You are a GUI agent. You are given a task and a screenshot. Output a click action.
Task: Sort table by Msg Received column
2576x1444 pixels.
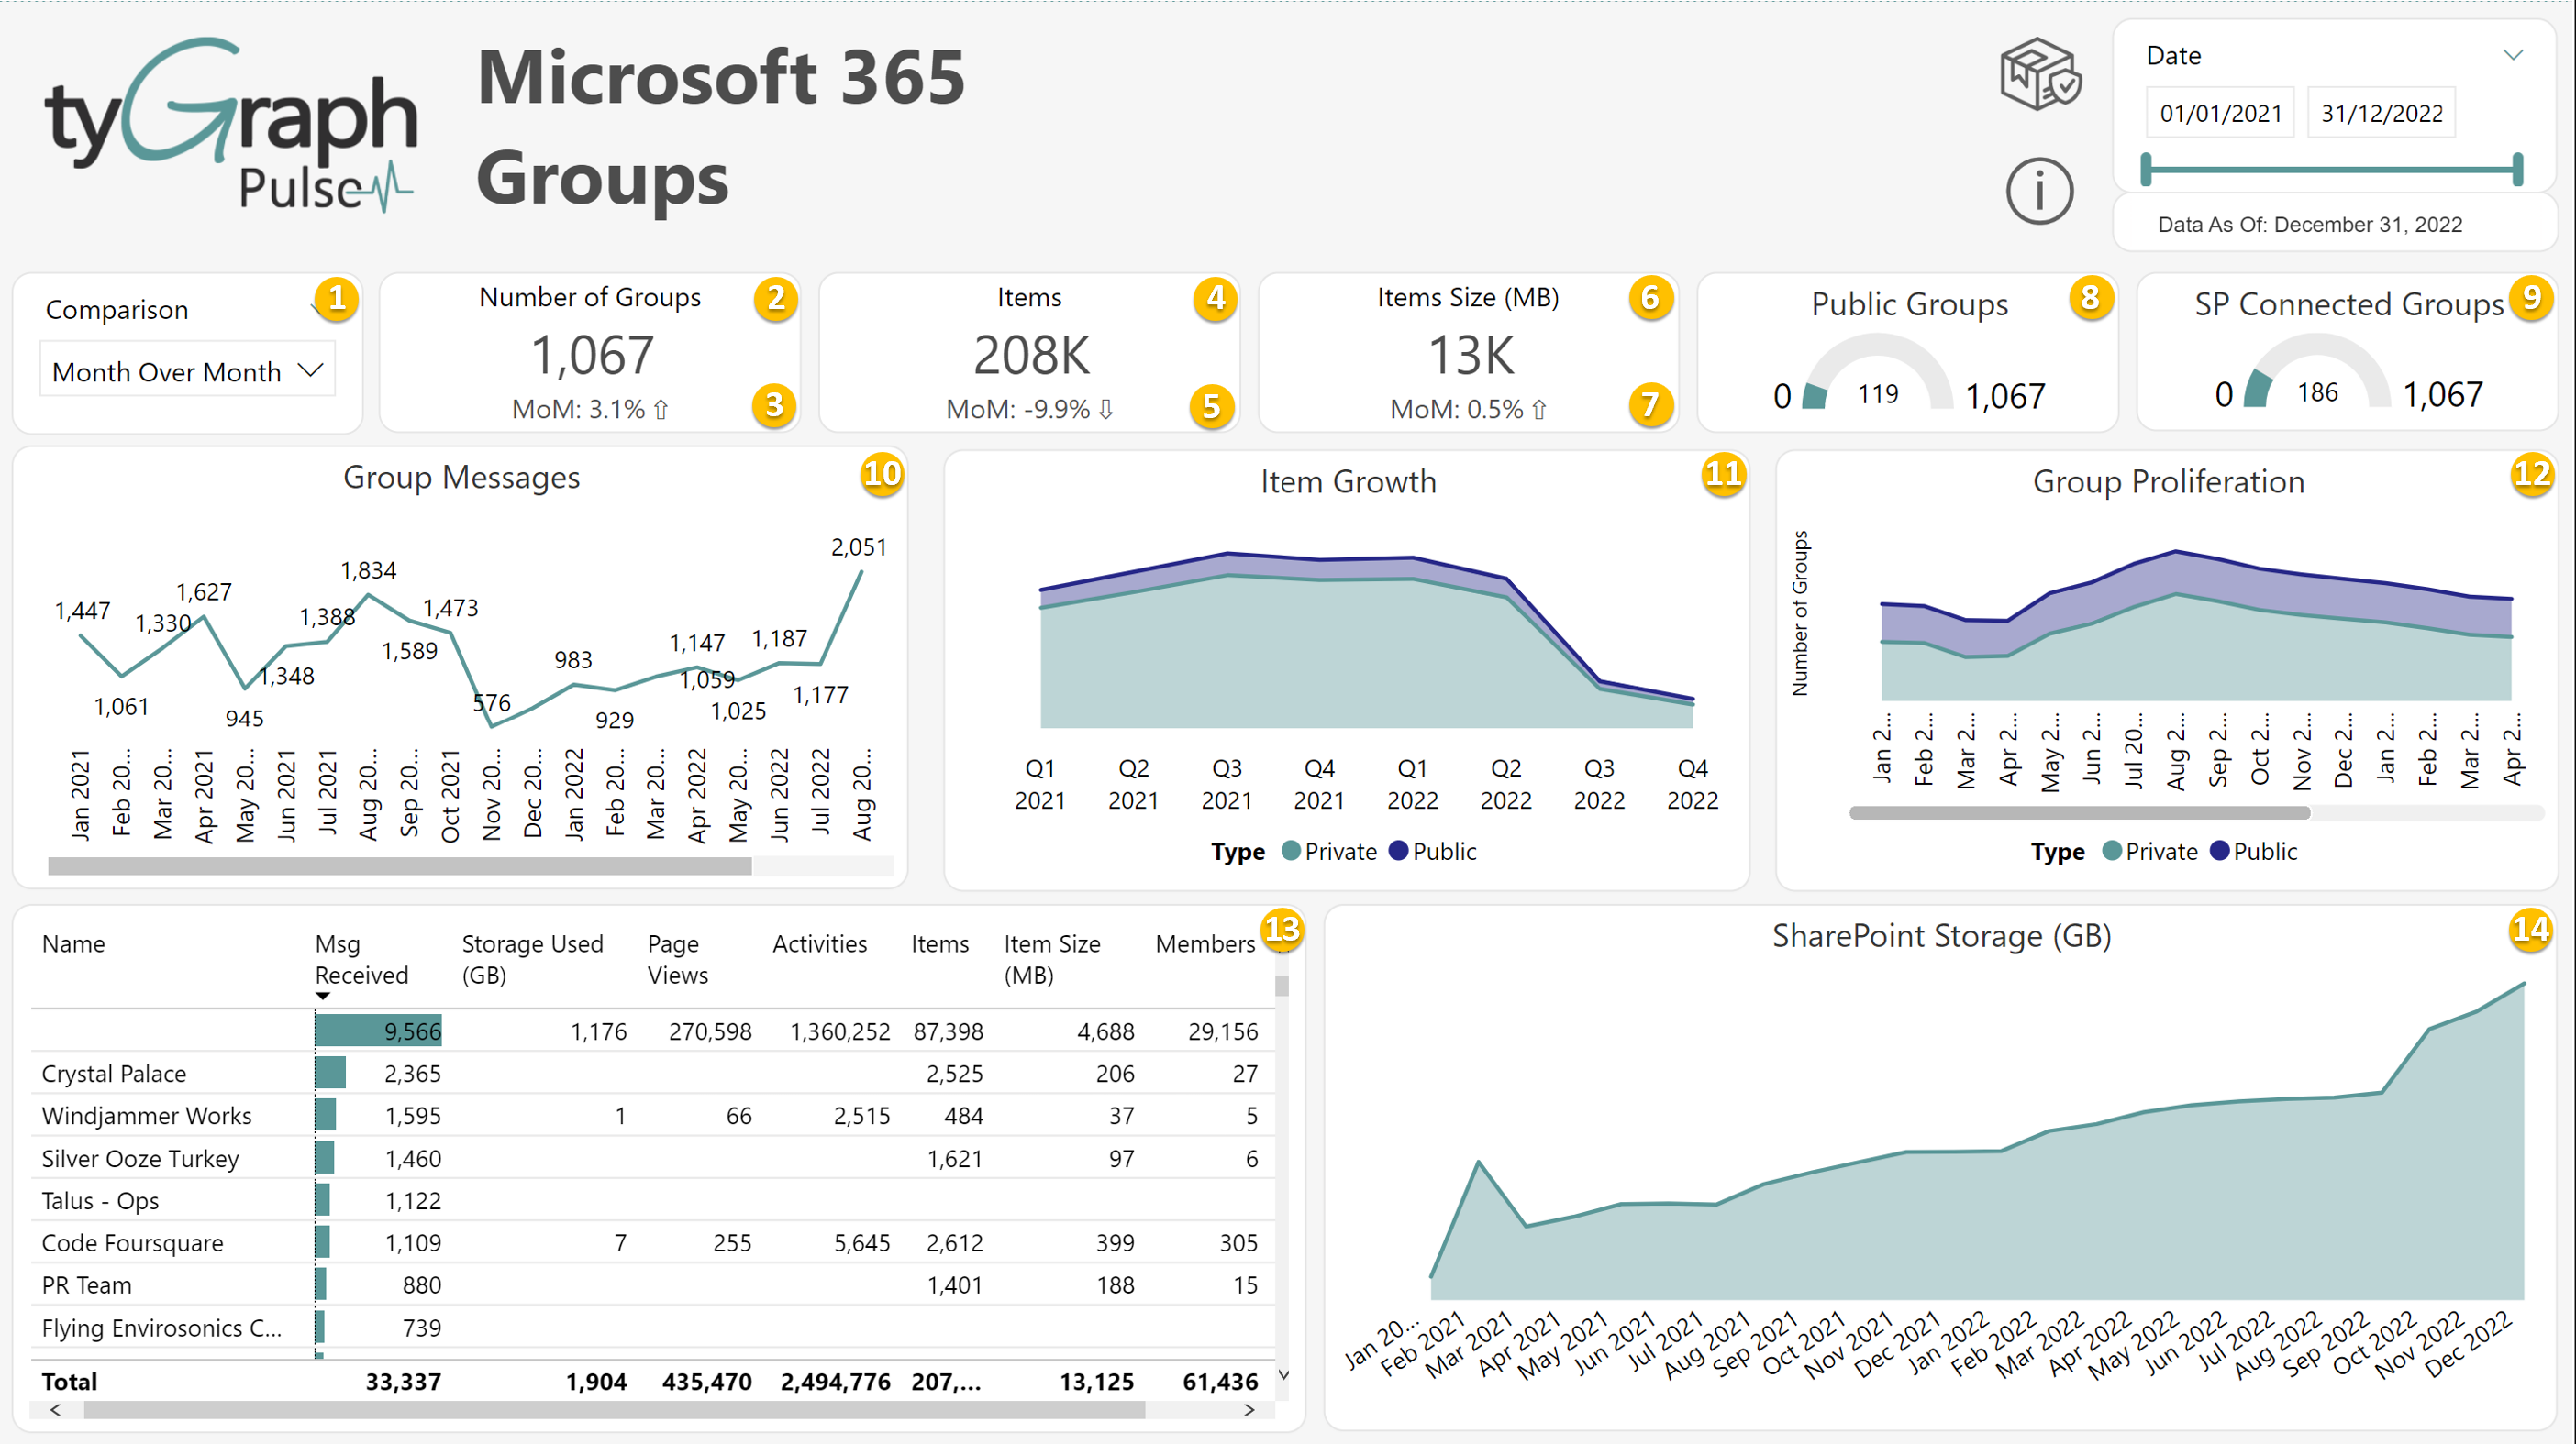361,959
